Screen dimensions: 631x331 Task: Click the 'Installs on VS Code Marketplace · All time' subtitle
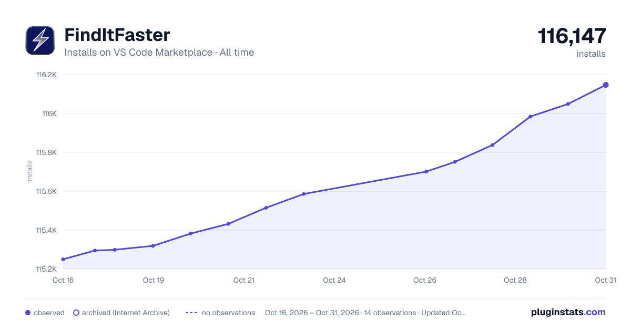click(159, 53)
